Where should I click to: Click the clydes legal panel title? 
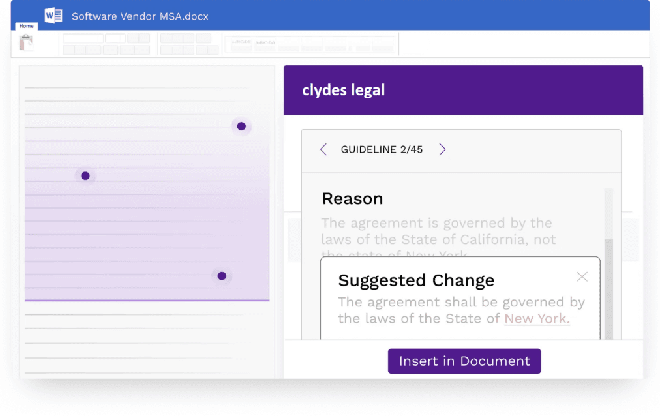(344, 90)
